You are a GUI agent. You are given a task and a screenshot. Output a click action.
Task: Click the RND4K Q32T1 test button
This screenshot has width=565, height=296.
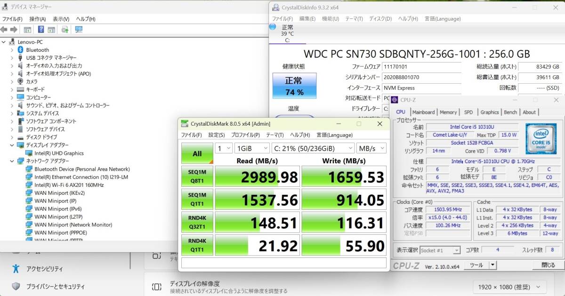tap(197, 222)
